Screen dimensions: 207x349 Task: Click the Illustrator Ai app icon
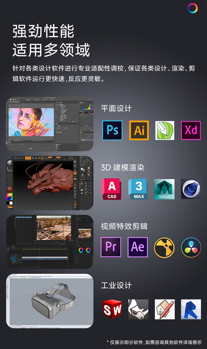tap(139, 131)
